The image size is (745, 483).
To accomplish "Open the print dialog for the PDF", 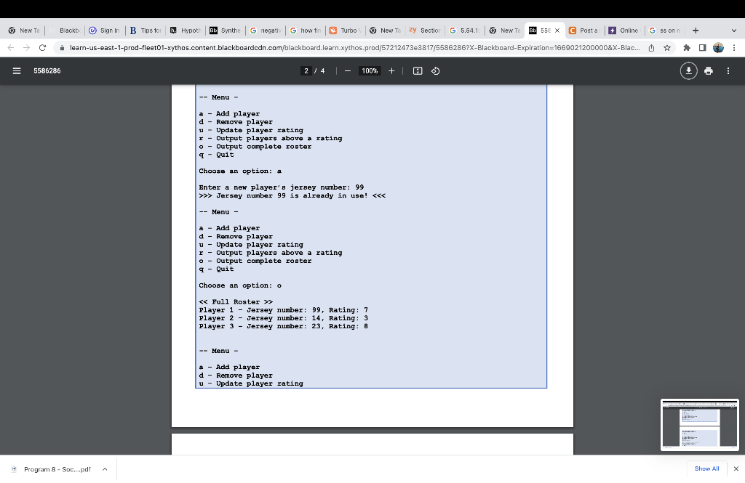I will (x=709, y=70).
